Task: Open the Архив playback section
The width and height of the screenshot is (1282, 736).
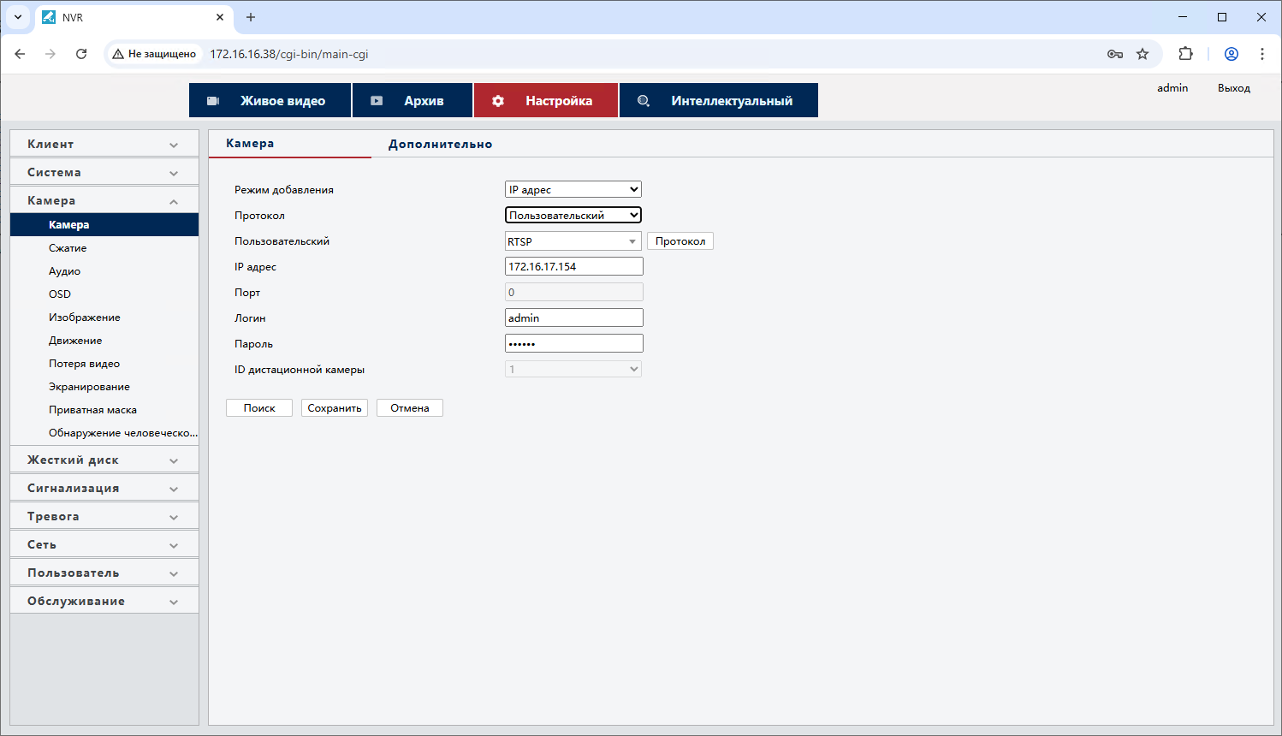Action: tap(412, 100)
